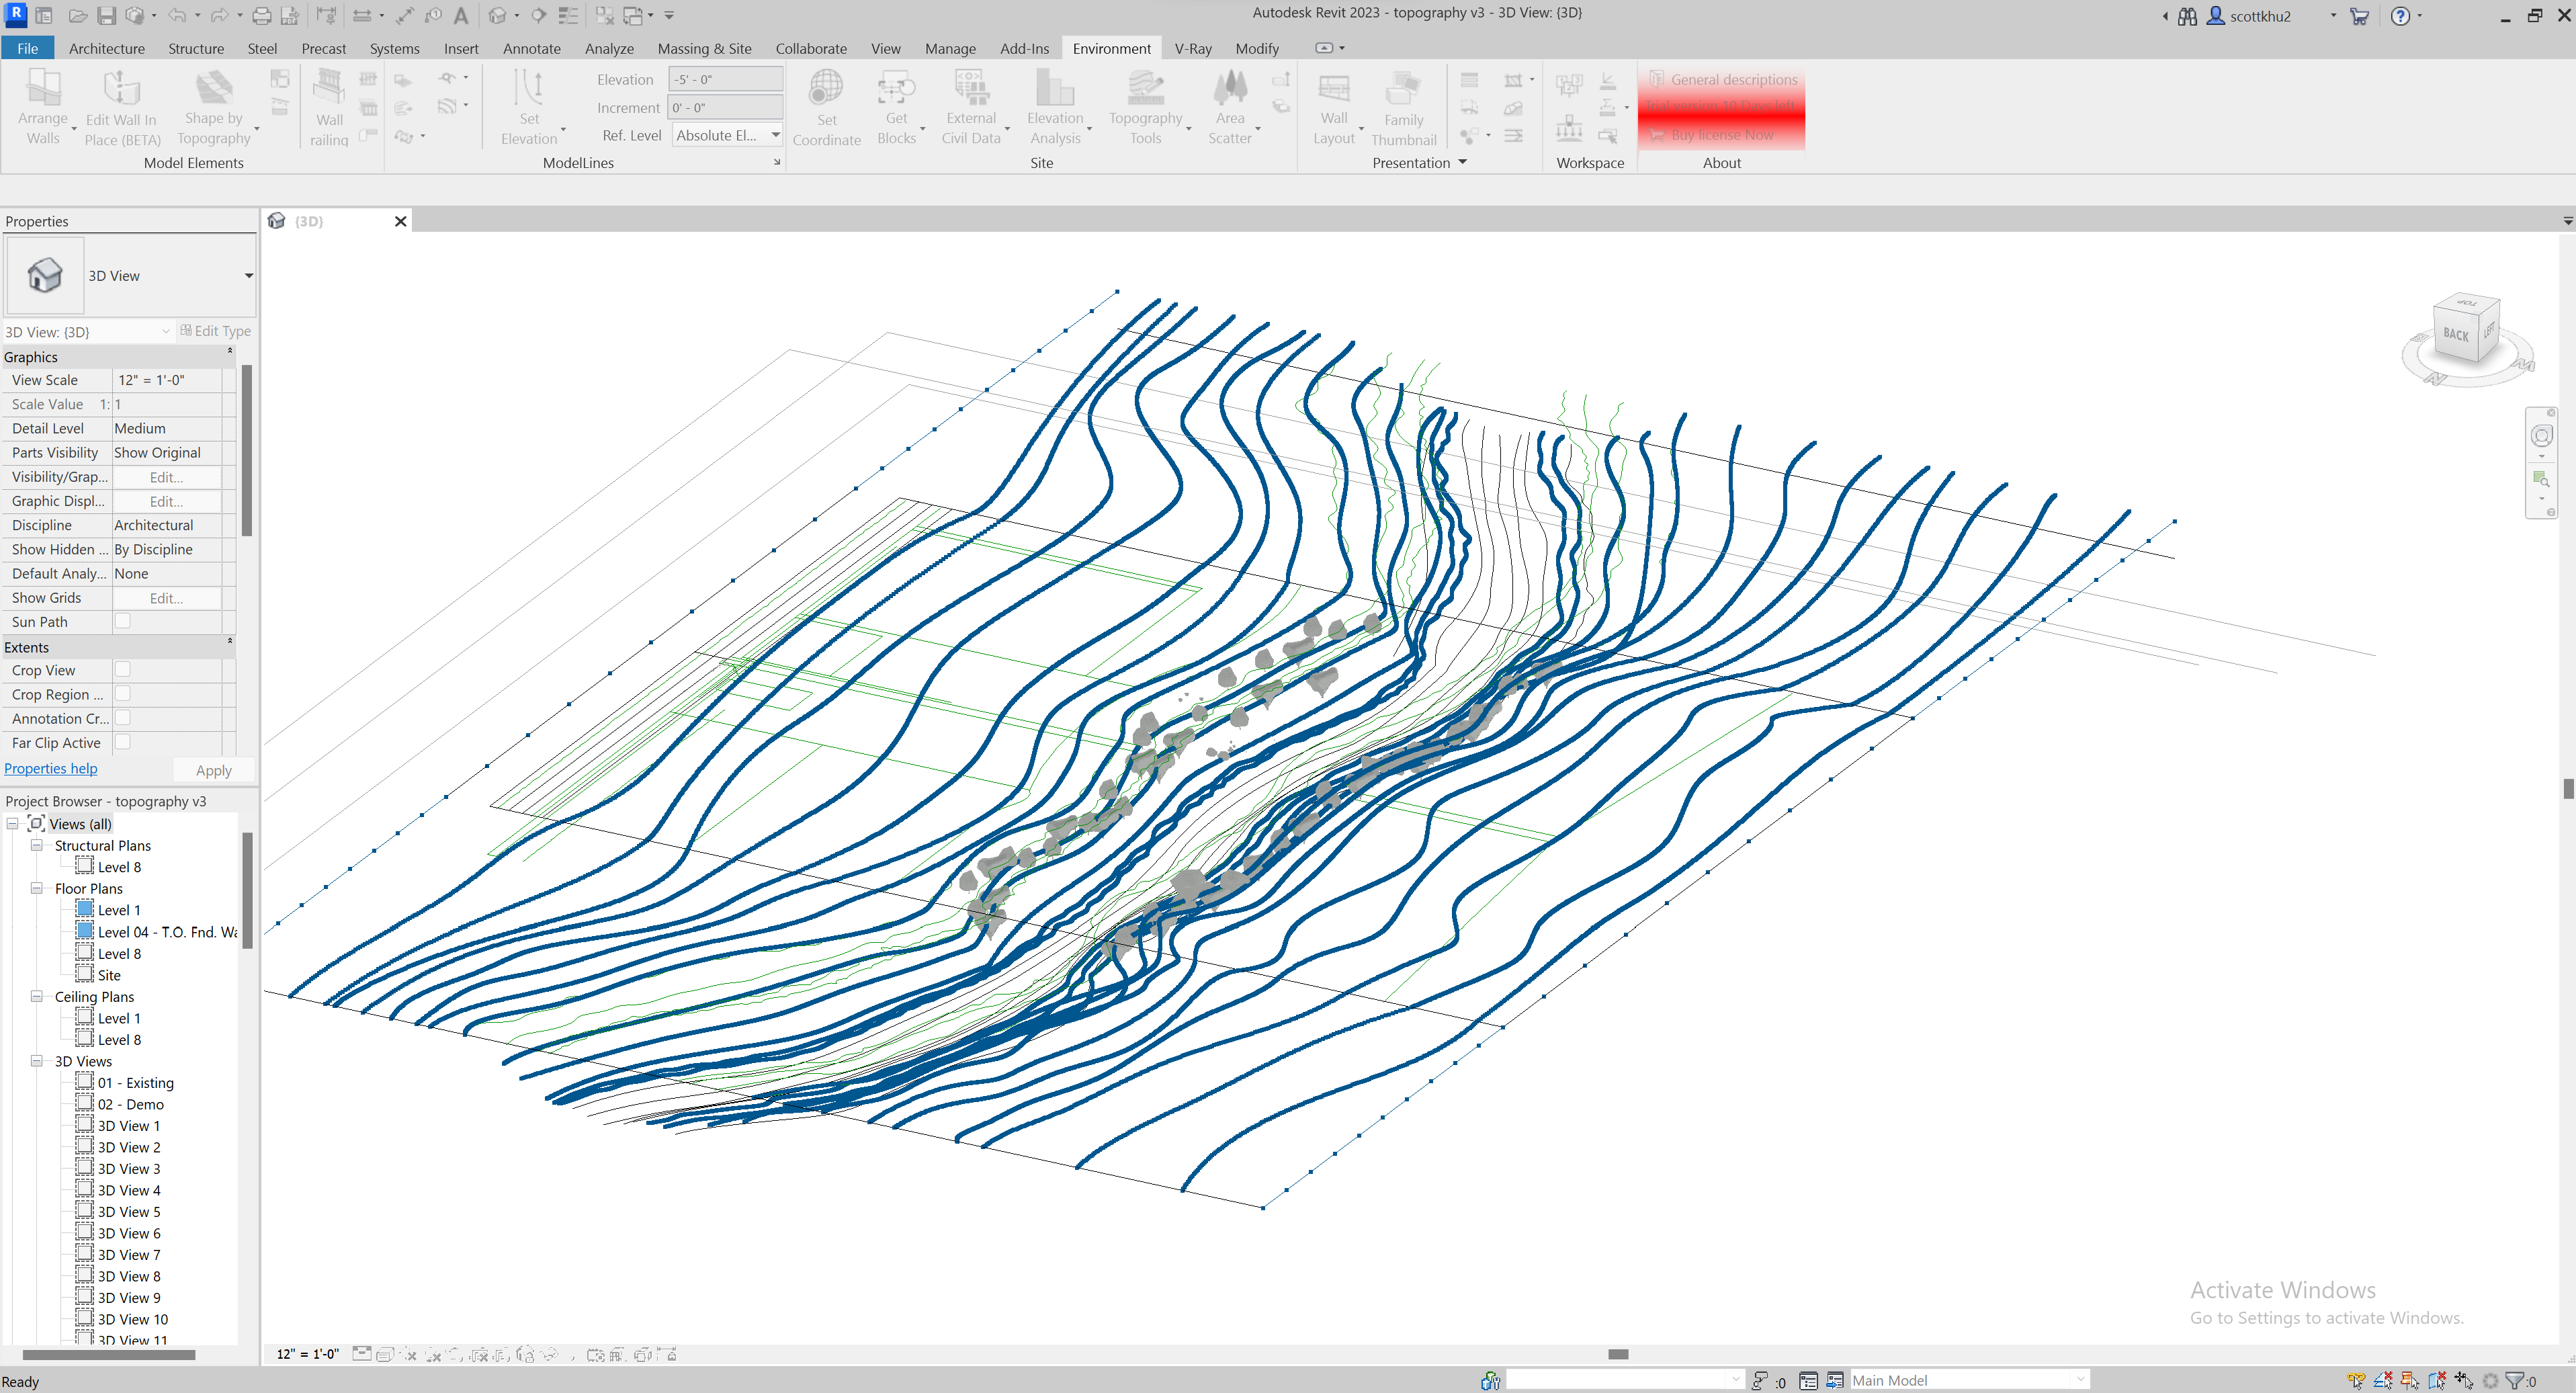Select the Massing & Site ribbon tab
The image size is (2576, 1393).
pos(705,46)
